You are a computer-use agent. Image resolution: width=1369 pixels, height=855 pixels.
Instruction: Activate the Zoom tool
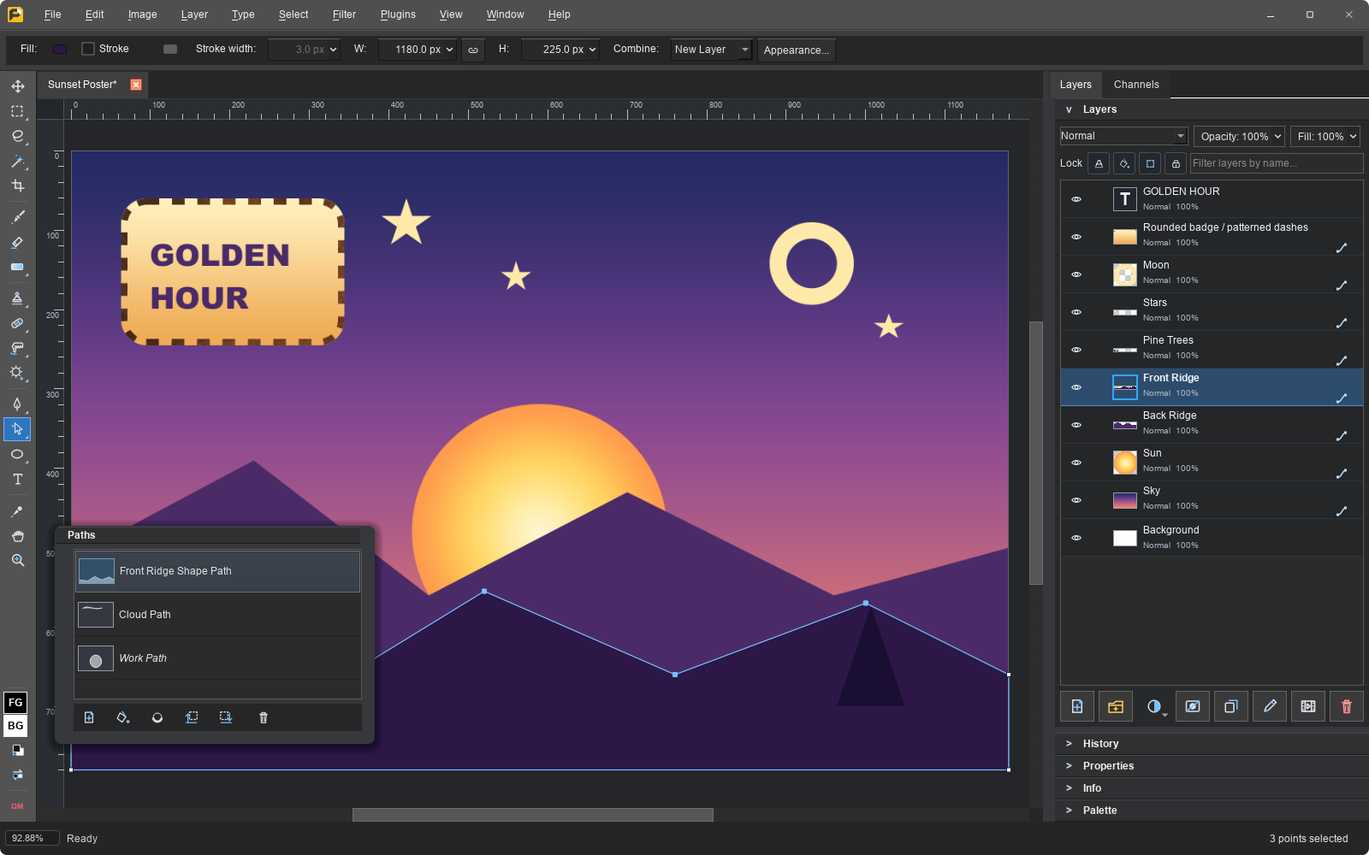17,561
